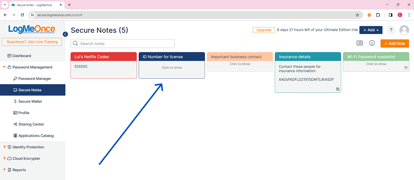Open browser extensions puzzle icon

tap(378, 15)
